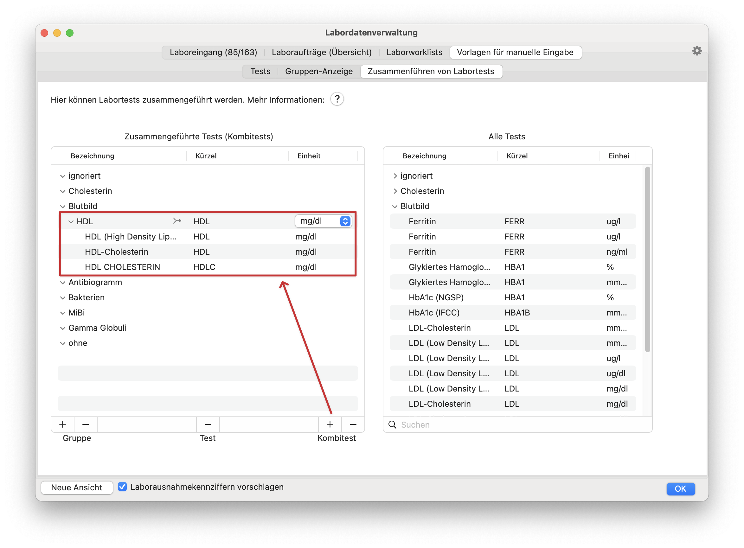The image size is (744, 548).
Task: Open the mg/dl unit dropdown
Action: pos(323,221)
